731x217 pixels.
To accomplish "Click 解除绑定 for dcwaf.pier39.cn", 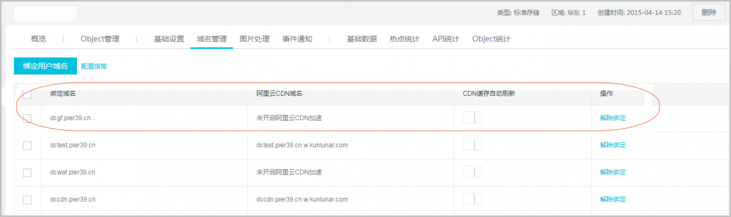I will coord(613,172).
